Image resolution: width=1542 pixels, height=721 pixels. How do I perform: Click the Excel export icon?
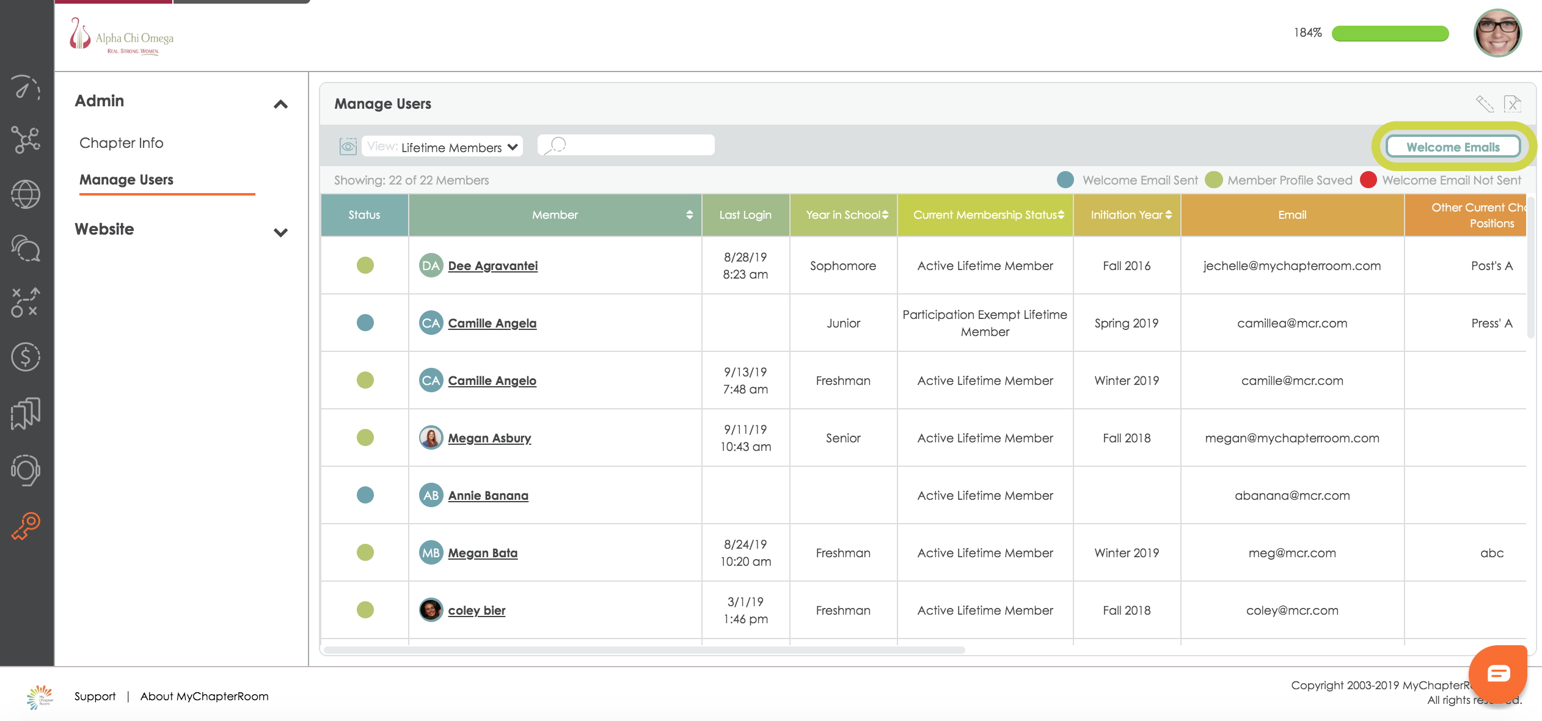[x=1513, y=104]
